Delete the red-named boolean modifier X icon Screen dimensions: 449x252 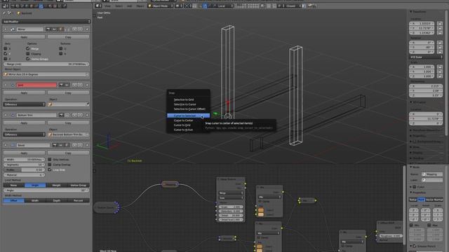(87, 85)
